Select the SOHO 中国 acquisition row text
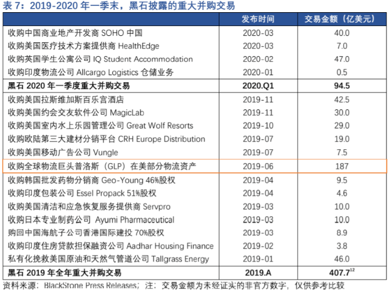This screenshot has width=390, height=292. pos(75,33)
